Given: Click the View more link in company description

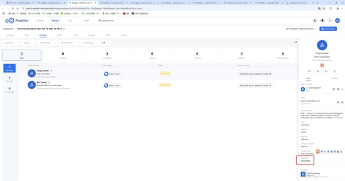Looking at the screenshot, I should [338, 118].
